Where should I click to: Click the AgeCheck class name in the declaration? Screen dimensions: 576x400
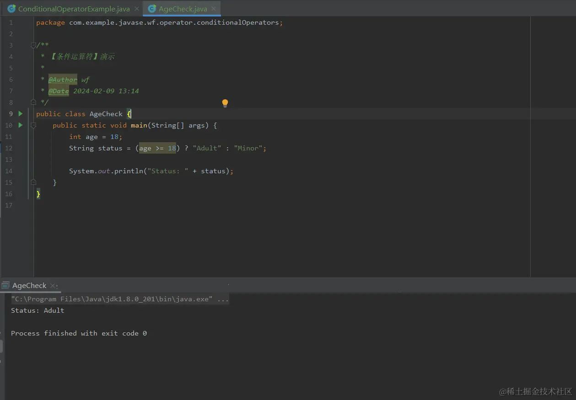[106, 114]
